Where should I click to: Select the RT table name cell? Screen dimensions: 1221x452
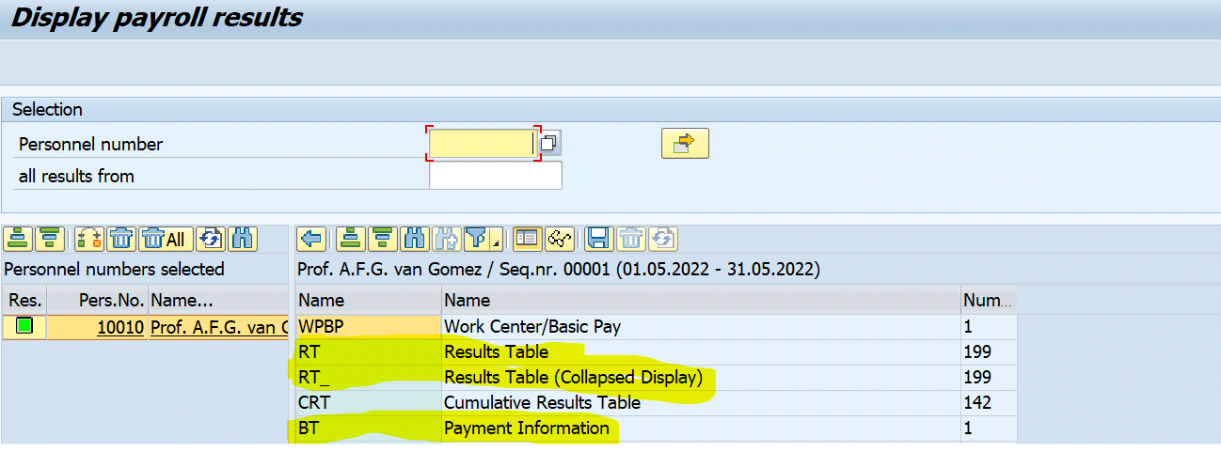click(x=368, y=352)
